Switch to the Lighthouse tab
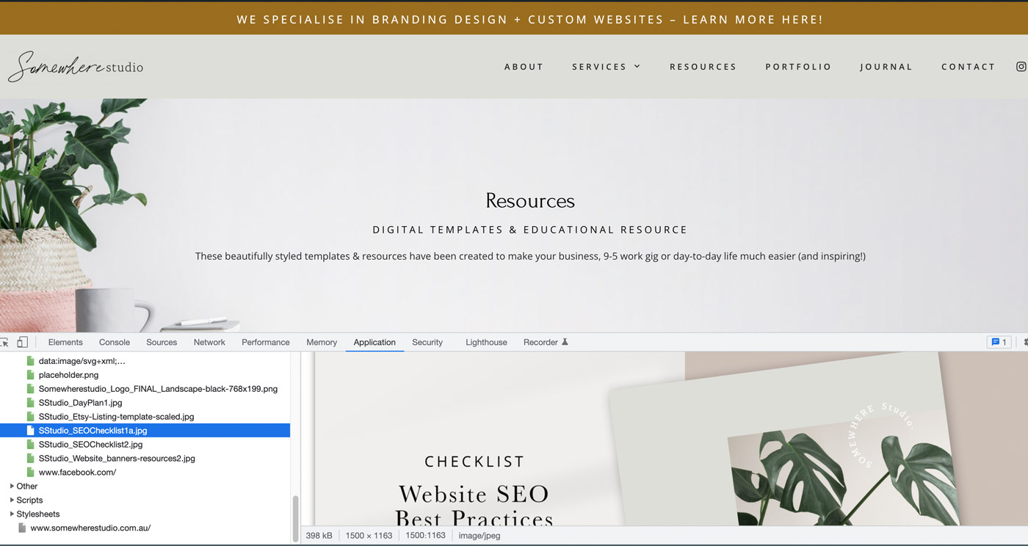Viewport: 1028px width, 546px height. click(x=486, y=342)
